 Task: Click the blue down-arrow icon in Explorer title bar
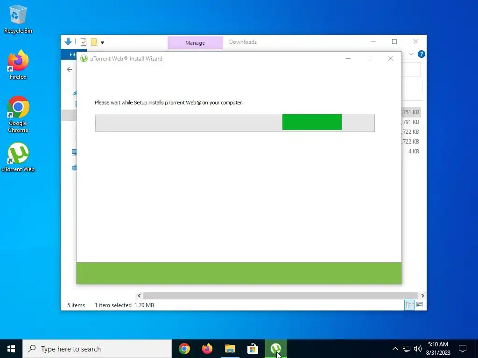tap(68, 41)
